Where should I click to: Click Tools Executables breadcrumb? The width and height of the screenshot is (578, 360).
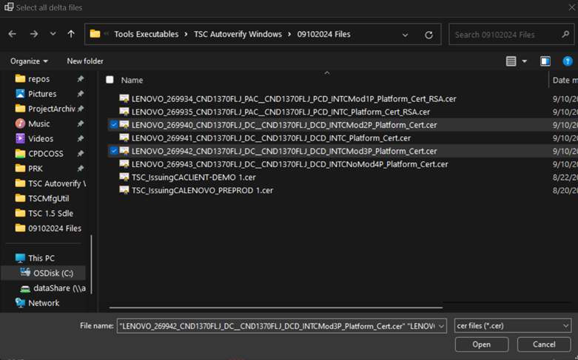point(147,34)
